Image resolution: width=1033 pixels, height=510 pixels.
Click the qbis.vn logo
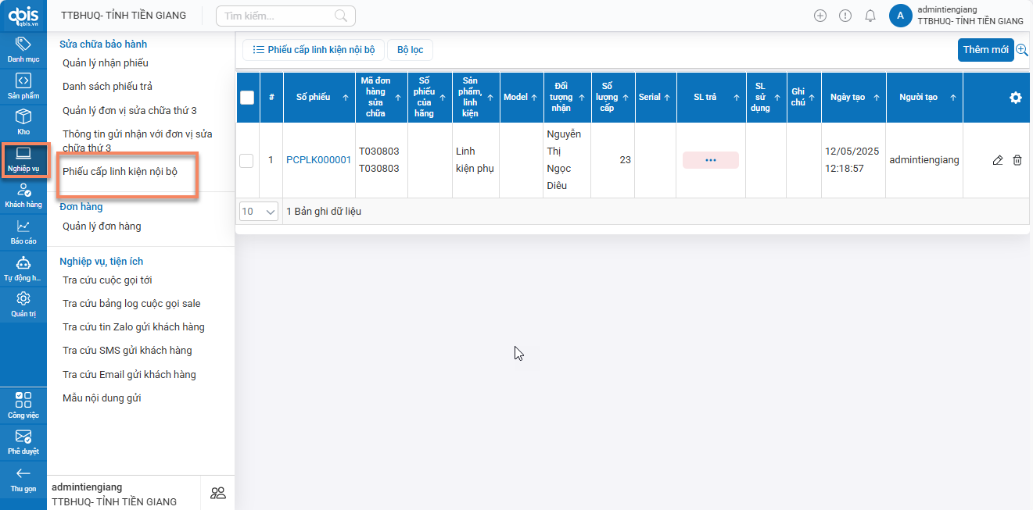click(23, 16)
